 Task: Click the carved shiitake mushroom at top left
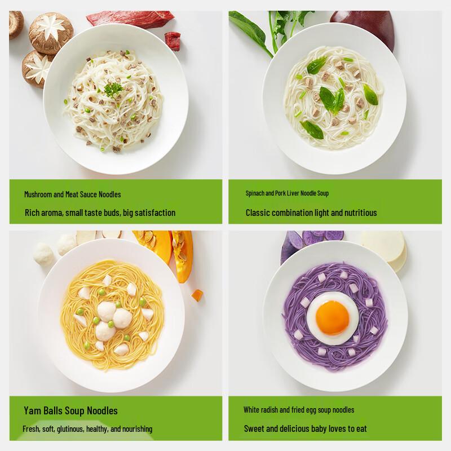[51, 33]
